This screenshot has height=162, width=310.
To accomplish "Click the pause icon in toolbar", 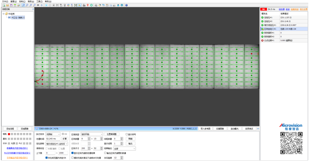I will (50, 5).
